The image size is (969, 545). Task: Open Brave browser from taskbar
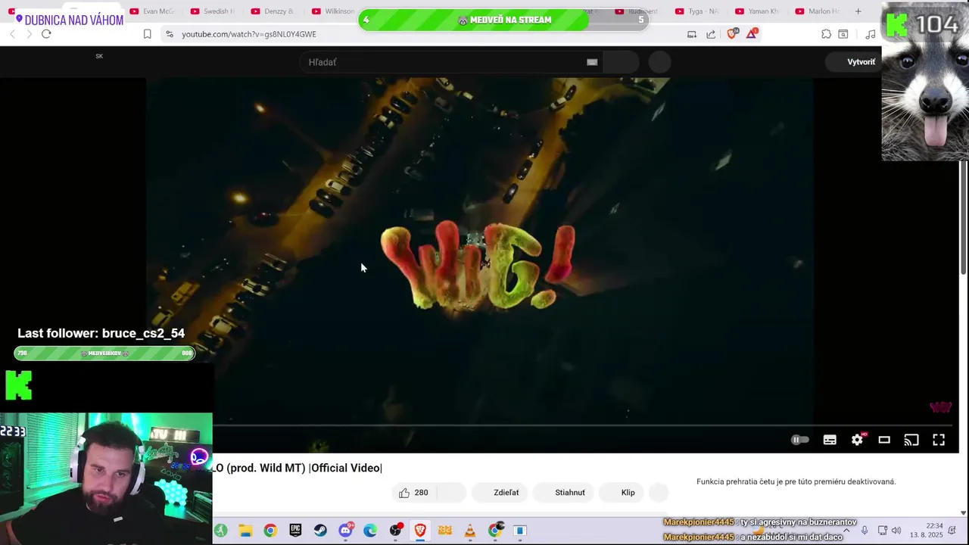coord(420,531)
